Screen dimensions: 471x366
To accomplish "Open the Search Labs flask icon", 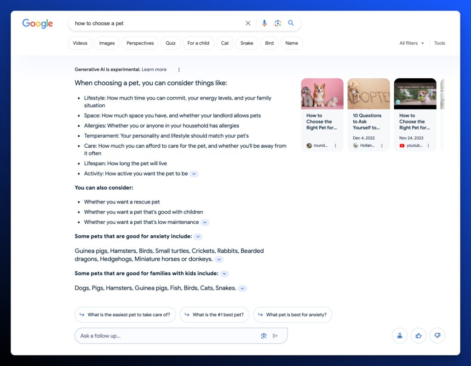I will coord(400,336).
